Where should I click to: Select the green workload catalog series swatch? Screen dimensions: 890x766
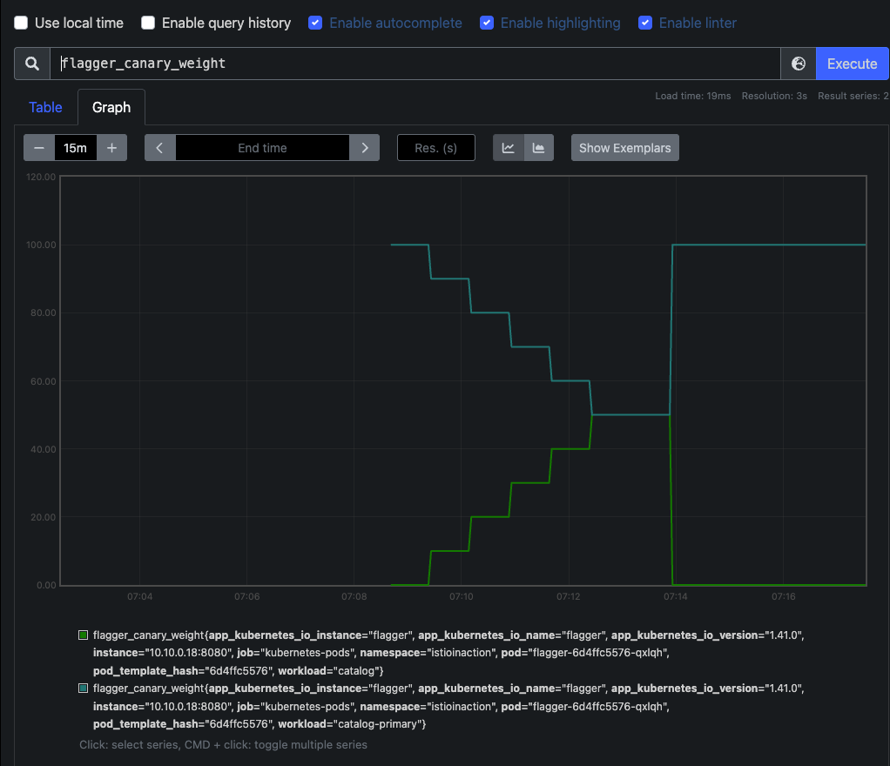84,635
